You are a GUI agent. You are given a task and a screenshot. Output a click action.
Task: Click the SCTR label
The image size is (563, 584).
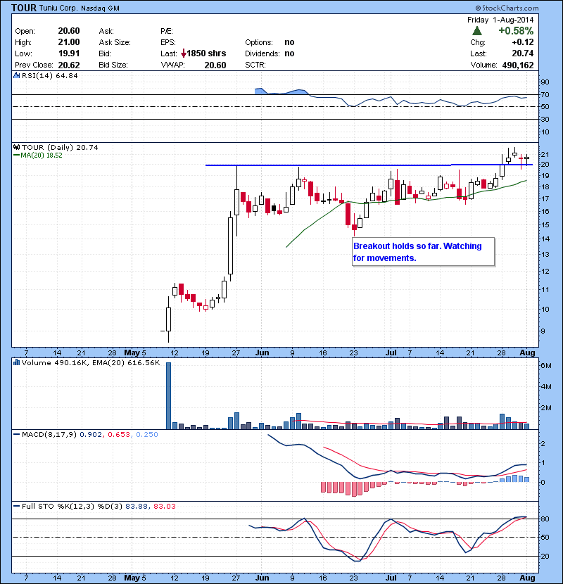[255, 65]
